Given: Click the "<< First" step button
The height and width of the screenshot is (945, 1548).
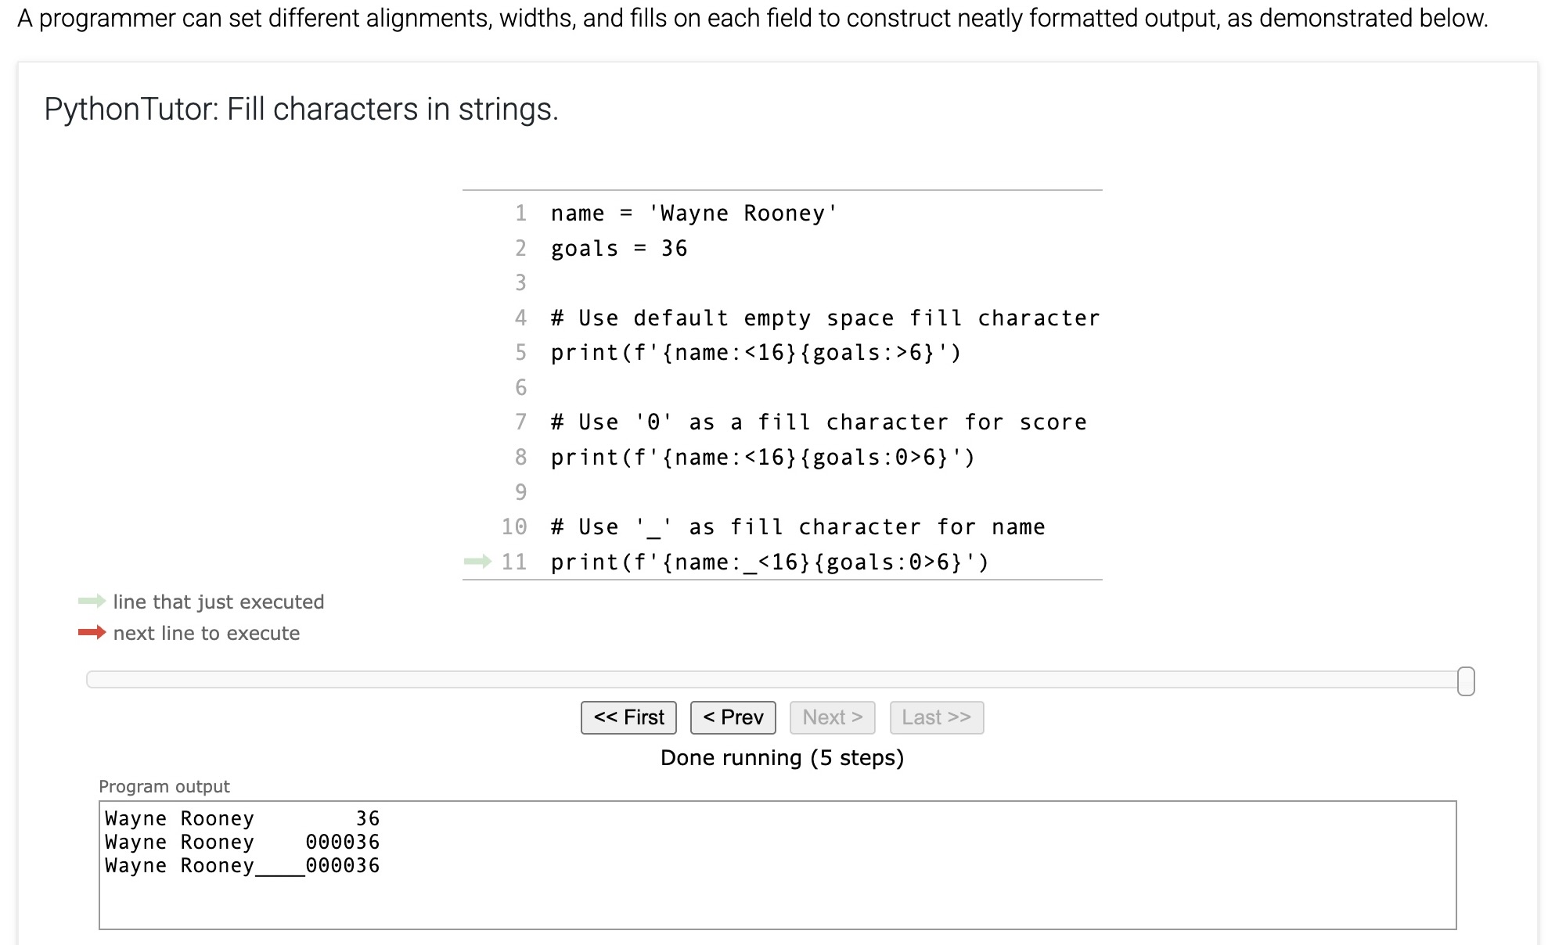Looking at the screenshot, I should click(628, 717).
